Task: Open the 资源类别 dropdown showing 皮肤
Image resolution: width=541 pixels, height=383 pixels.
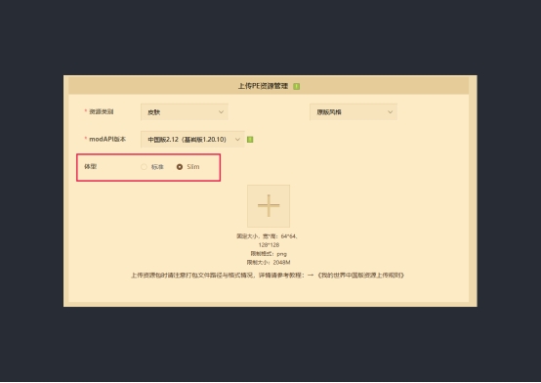Action: pyautogui.click(x=185, y=112)
